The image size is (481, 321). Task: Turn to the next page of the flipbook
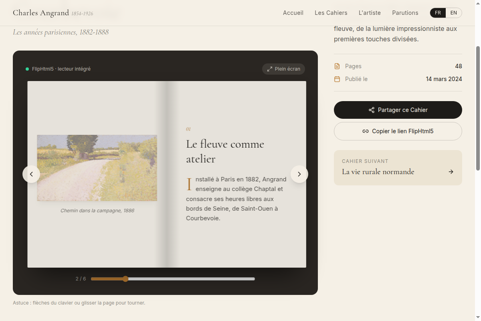299,174
